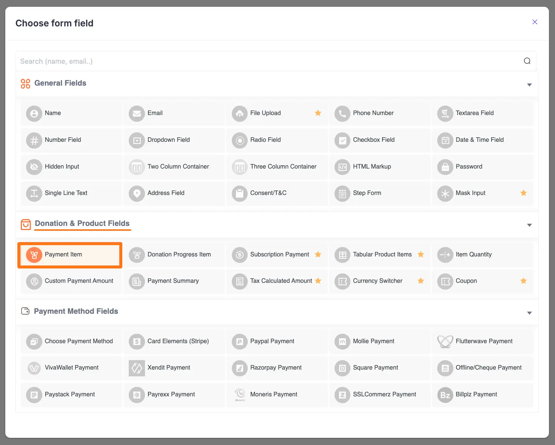Select the Razorpay Payment icon
The width and height of the screenshot is (555, 445).
tap(239, 368)
